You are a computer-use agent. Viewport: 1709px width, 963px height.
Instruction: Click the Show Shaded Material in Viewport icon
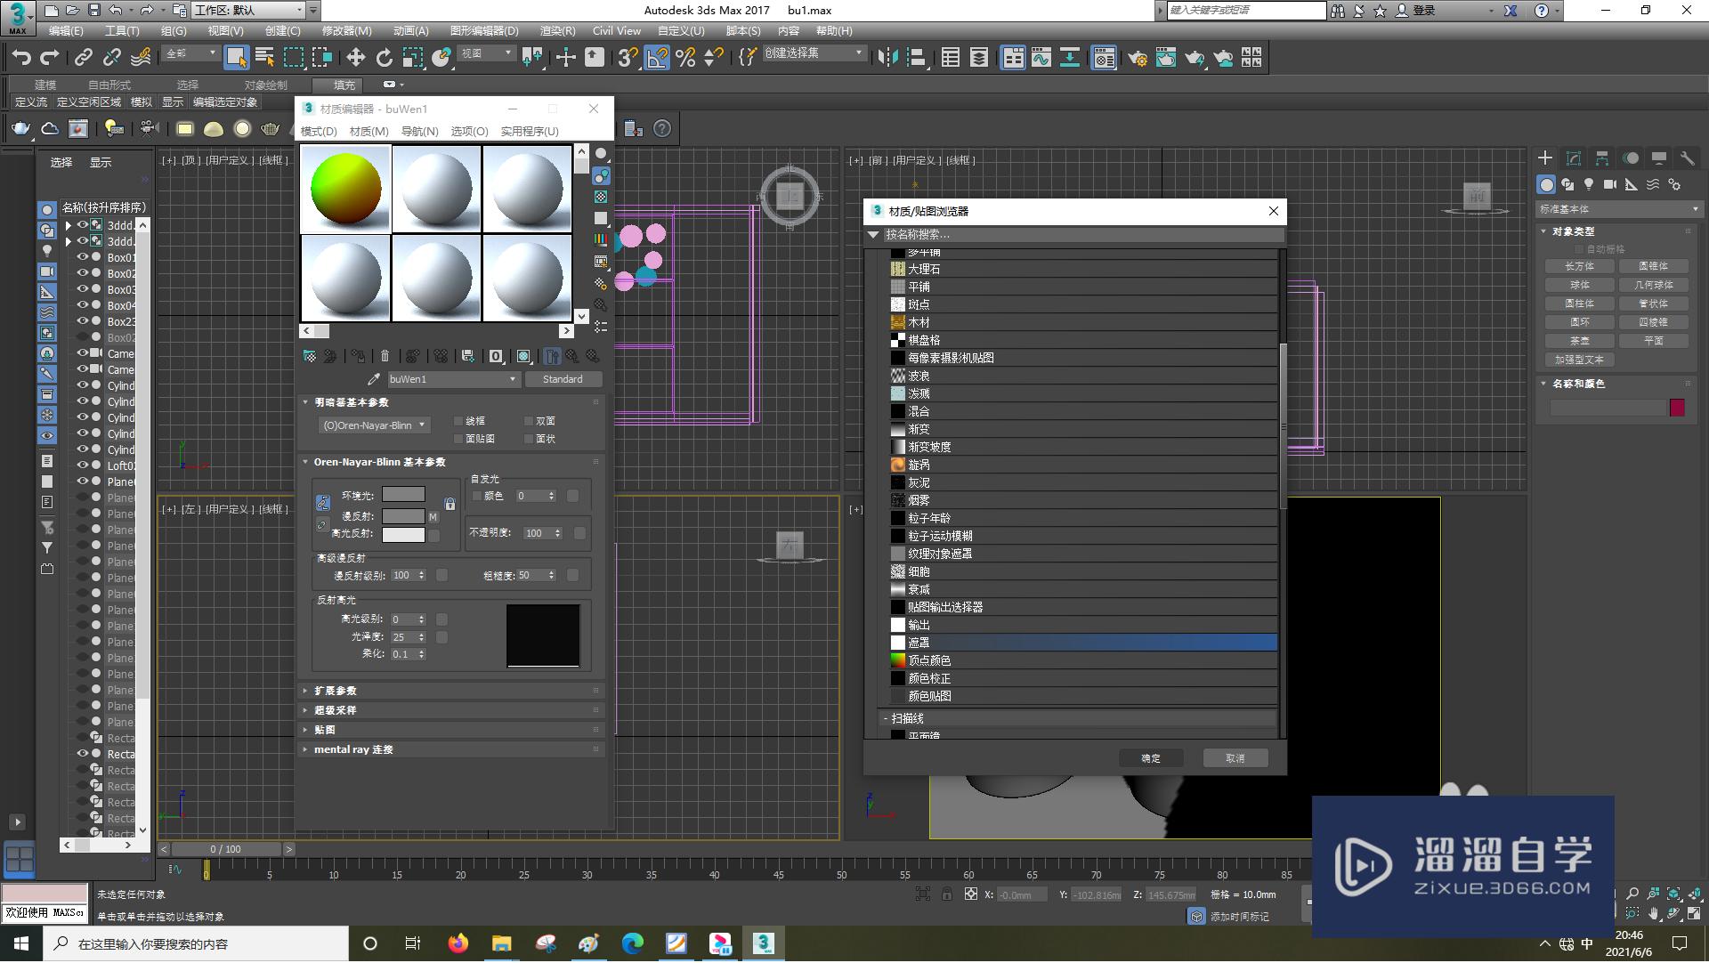[x=523, y=355]
